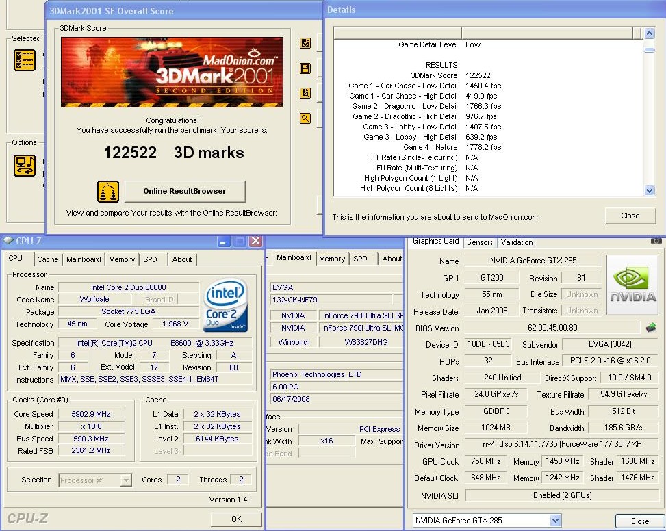Screen dimensions: 666x531
Task: Select About tab in the middle CPU-Z window
Action: tap(392, 259)
